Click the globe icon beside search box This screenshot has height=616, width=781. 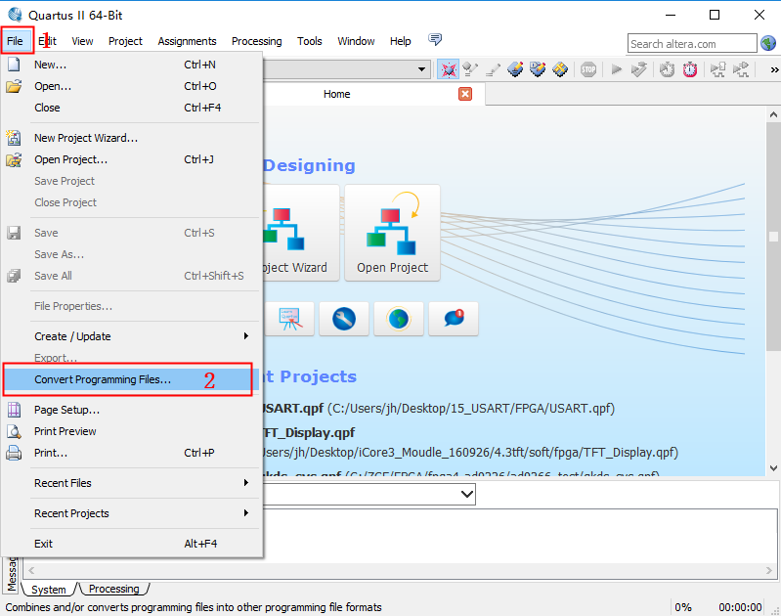[x=769, y=43]
